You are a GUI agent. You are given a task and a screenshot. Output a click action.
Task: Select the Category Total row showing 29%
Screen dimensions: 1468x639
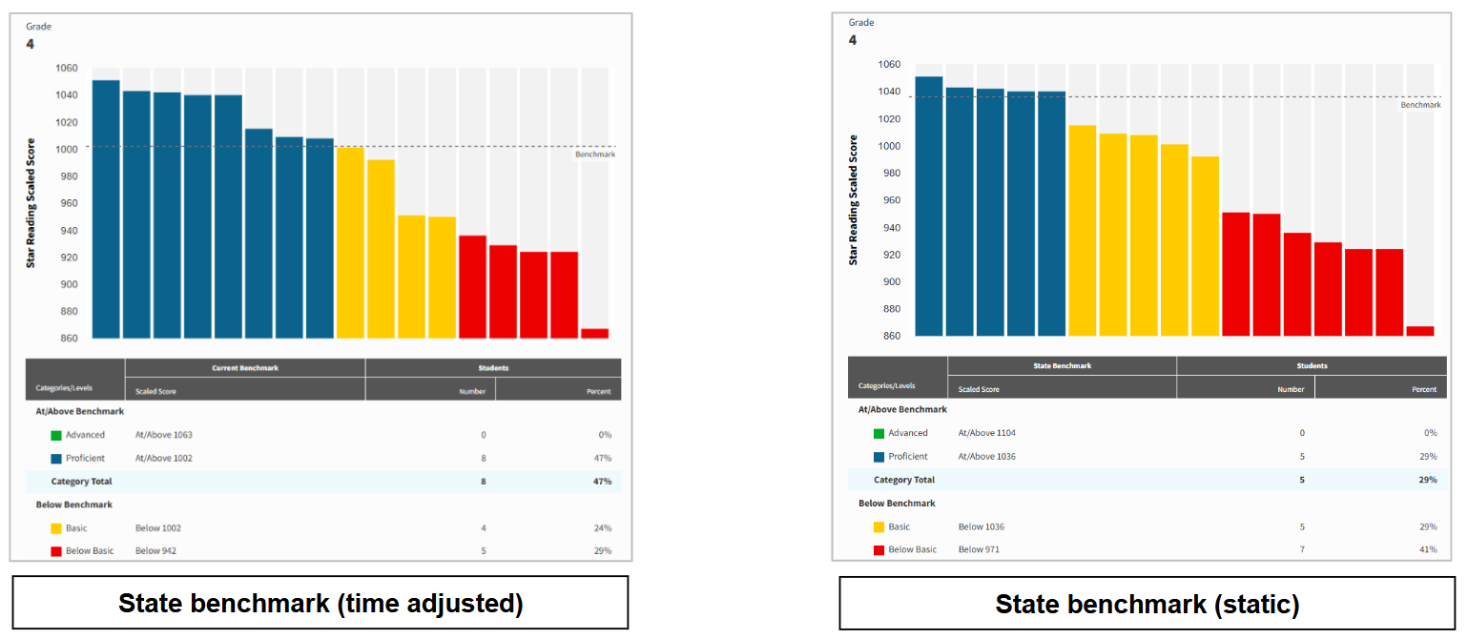1145,480
